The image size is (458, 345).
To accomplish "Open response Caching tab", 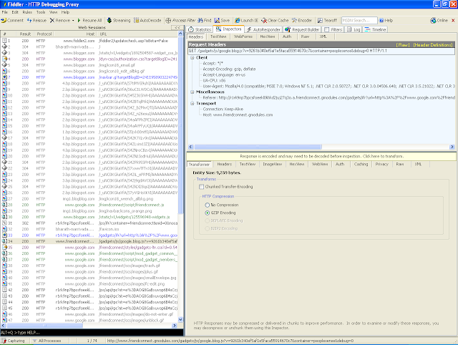I will [361, 164].
